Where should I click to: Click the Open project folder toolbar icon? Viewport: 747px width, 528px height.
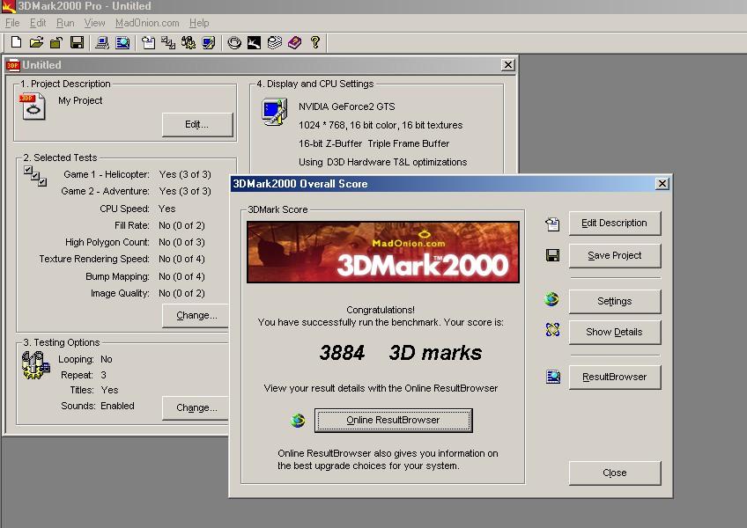[36, 42]
